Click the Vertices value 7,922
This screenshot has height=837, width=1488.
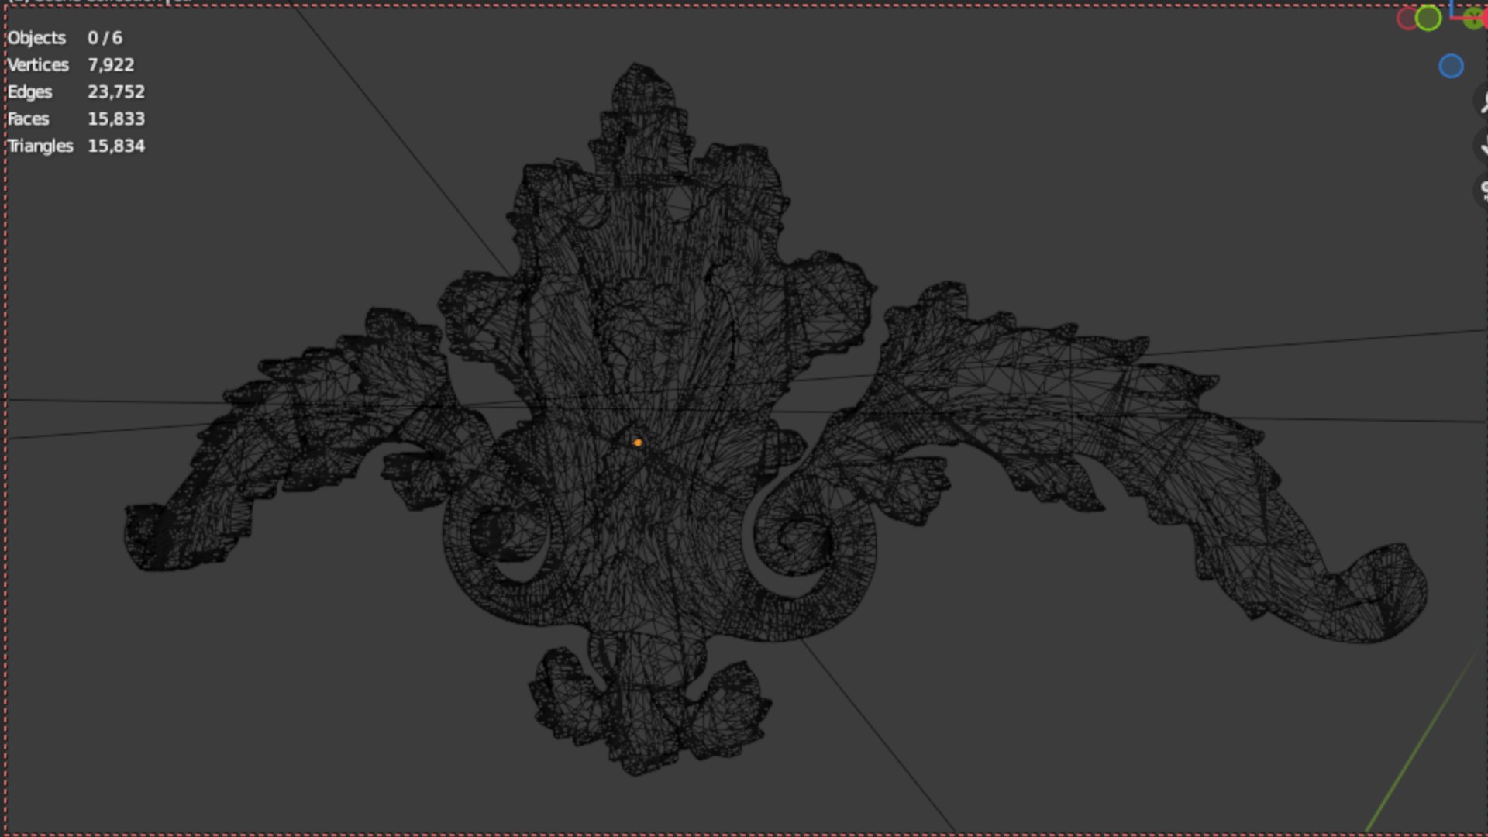(111, 65)
